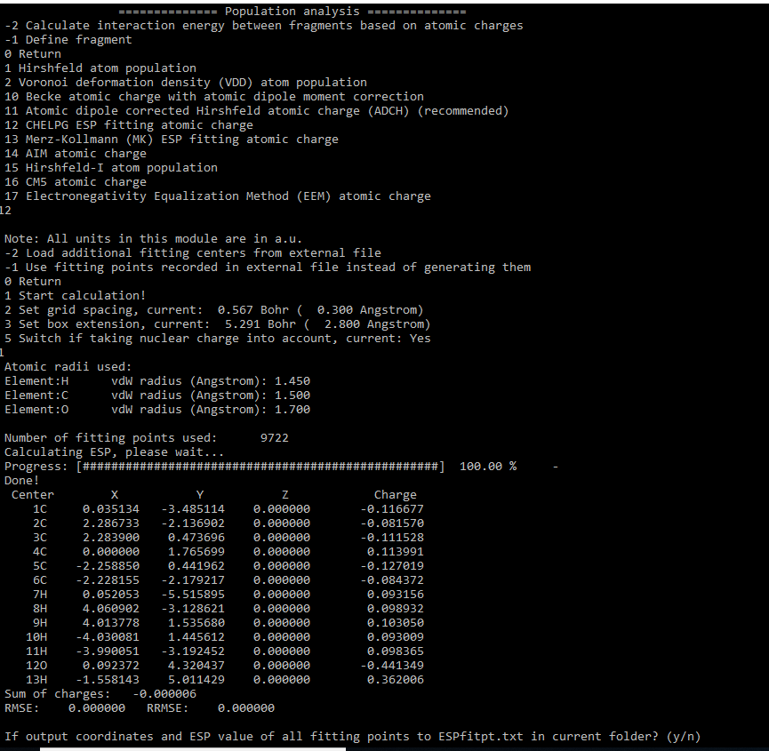Click the '15 Hirshfeld-I atom population' line
Viewport: 769px width, 751px height.
(x=111, y=168)
